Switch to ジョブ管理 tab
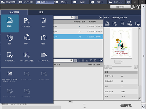The image size is (146, 109). (x=14, y=12)
